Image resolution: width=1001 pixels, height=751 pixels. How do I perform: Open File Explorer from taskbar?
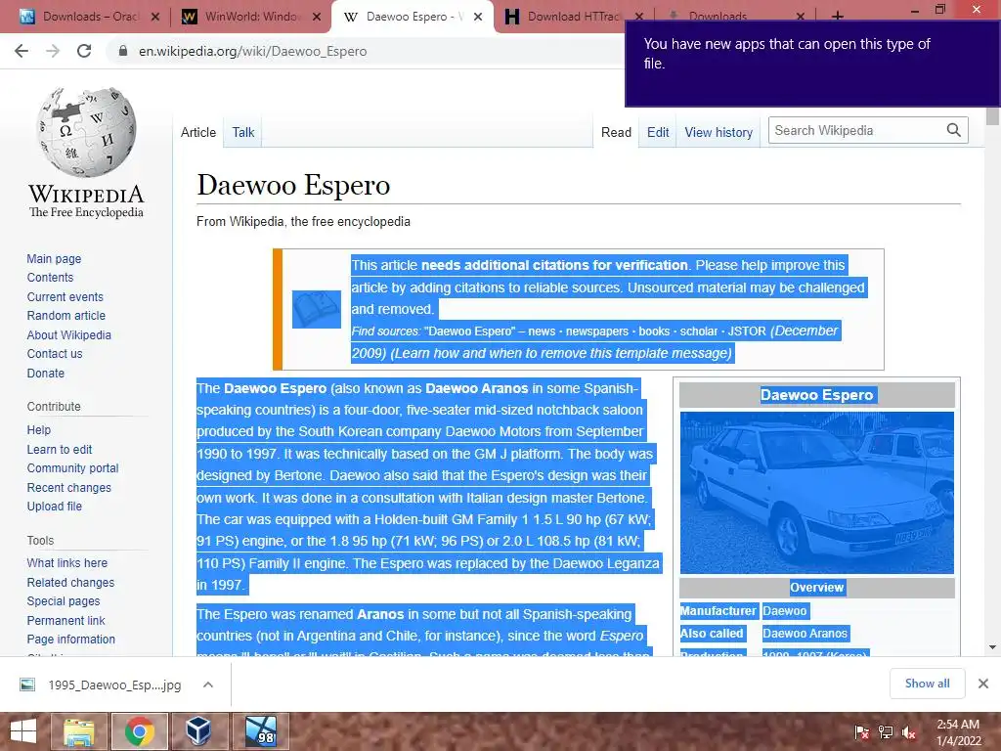[78, 731]
